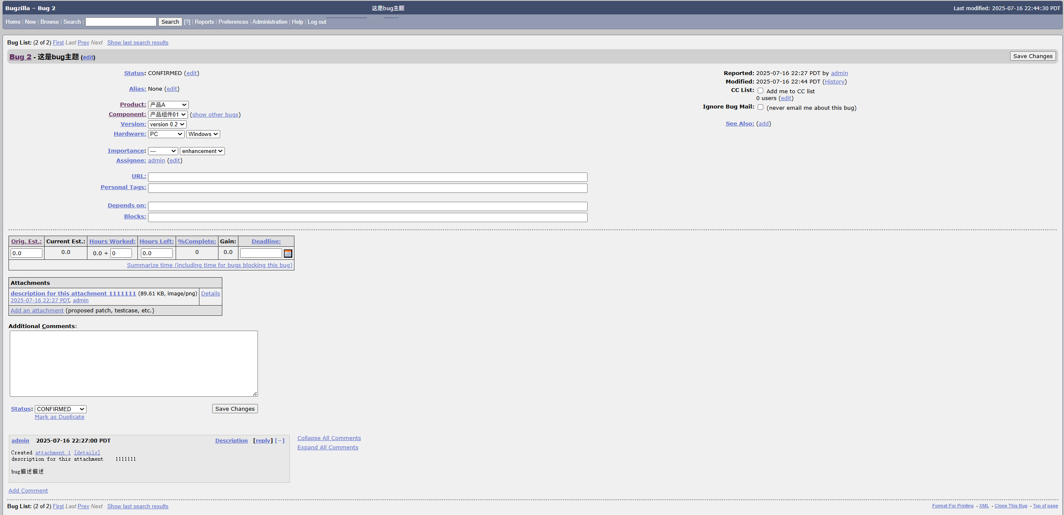The height and width of the screenshot is (515, 1064).
Task: Click the [?] quick search help icon
Action: [187, 22]
